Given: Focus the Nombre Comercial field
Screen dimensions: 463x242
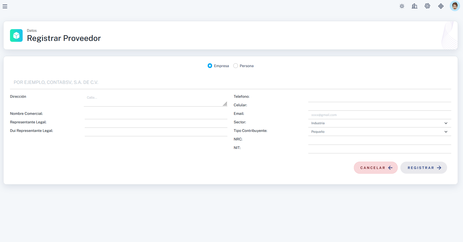Looking at the screenshot, I should click(156, 115).
